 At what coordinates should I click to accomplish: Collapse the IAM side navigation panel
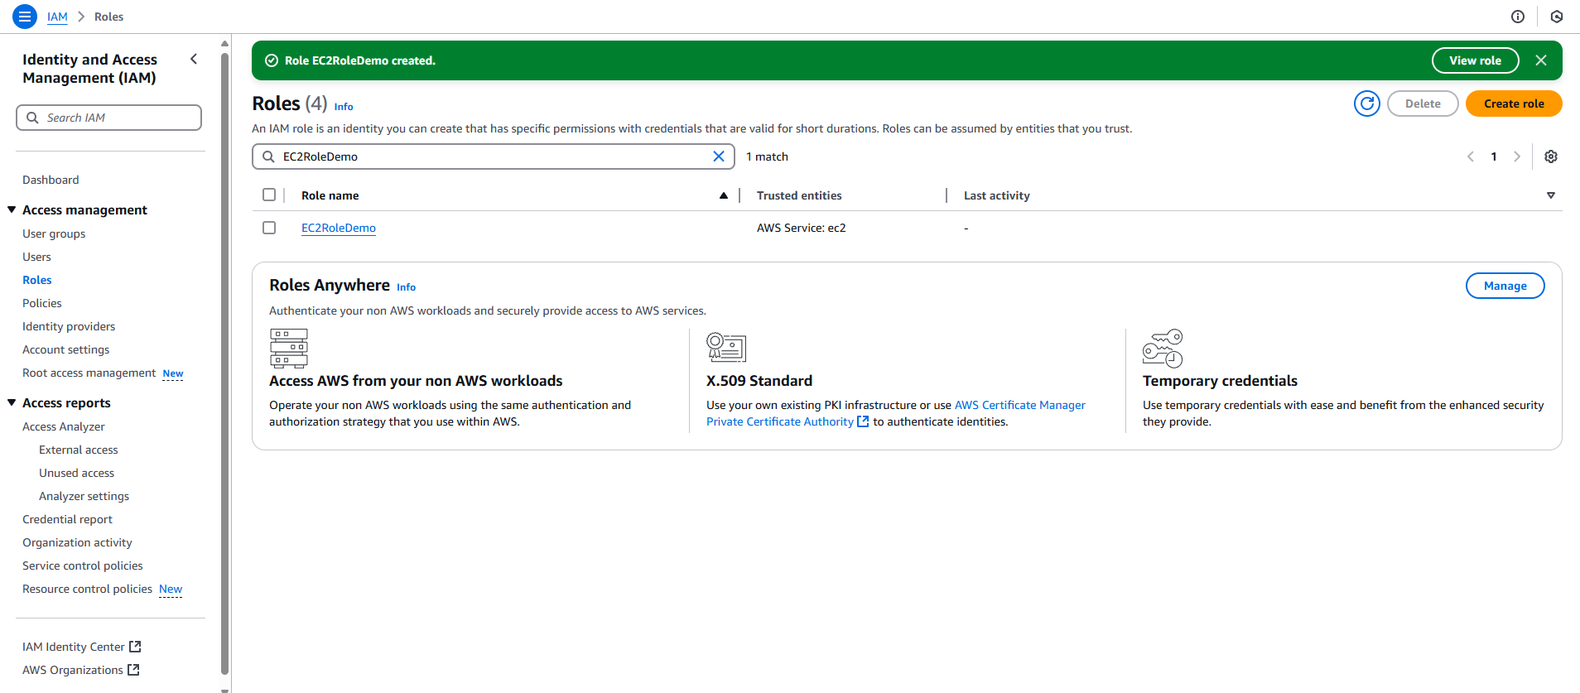(x=194, y=59)
